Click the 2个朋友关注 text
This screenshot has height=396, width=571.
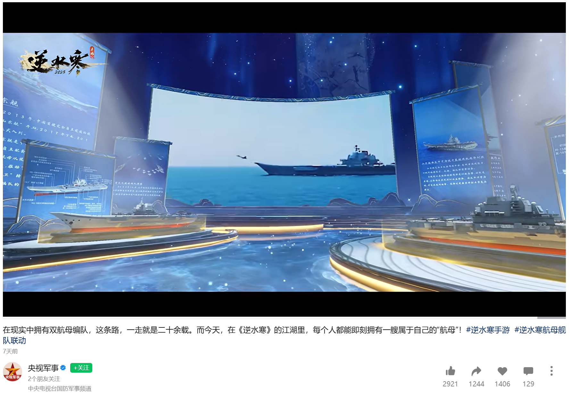pyautogui.click(x=44, y=379)
